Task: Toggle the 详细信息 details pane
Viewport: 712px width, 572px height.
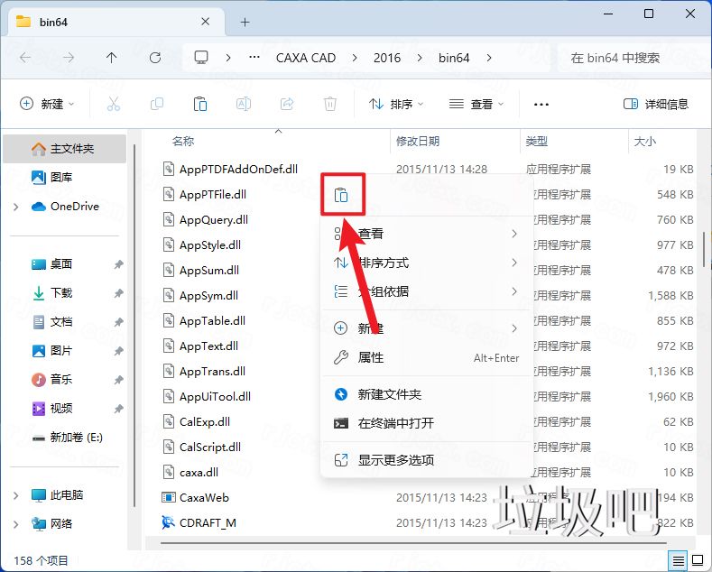Action: [x=656, y=104]
